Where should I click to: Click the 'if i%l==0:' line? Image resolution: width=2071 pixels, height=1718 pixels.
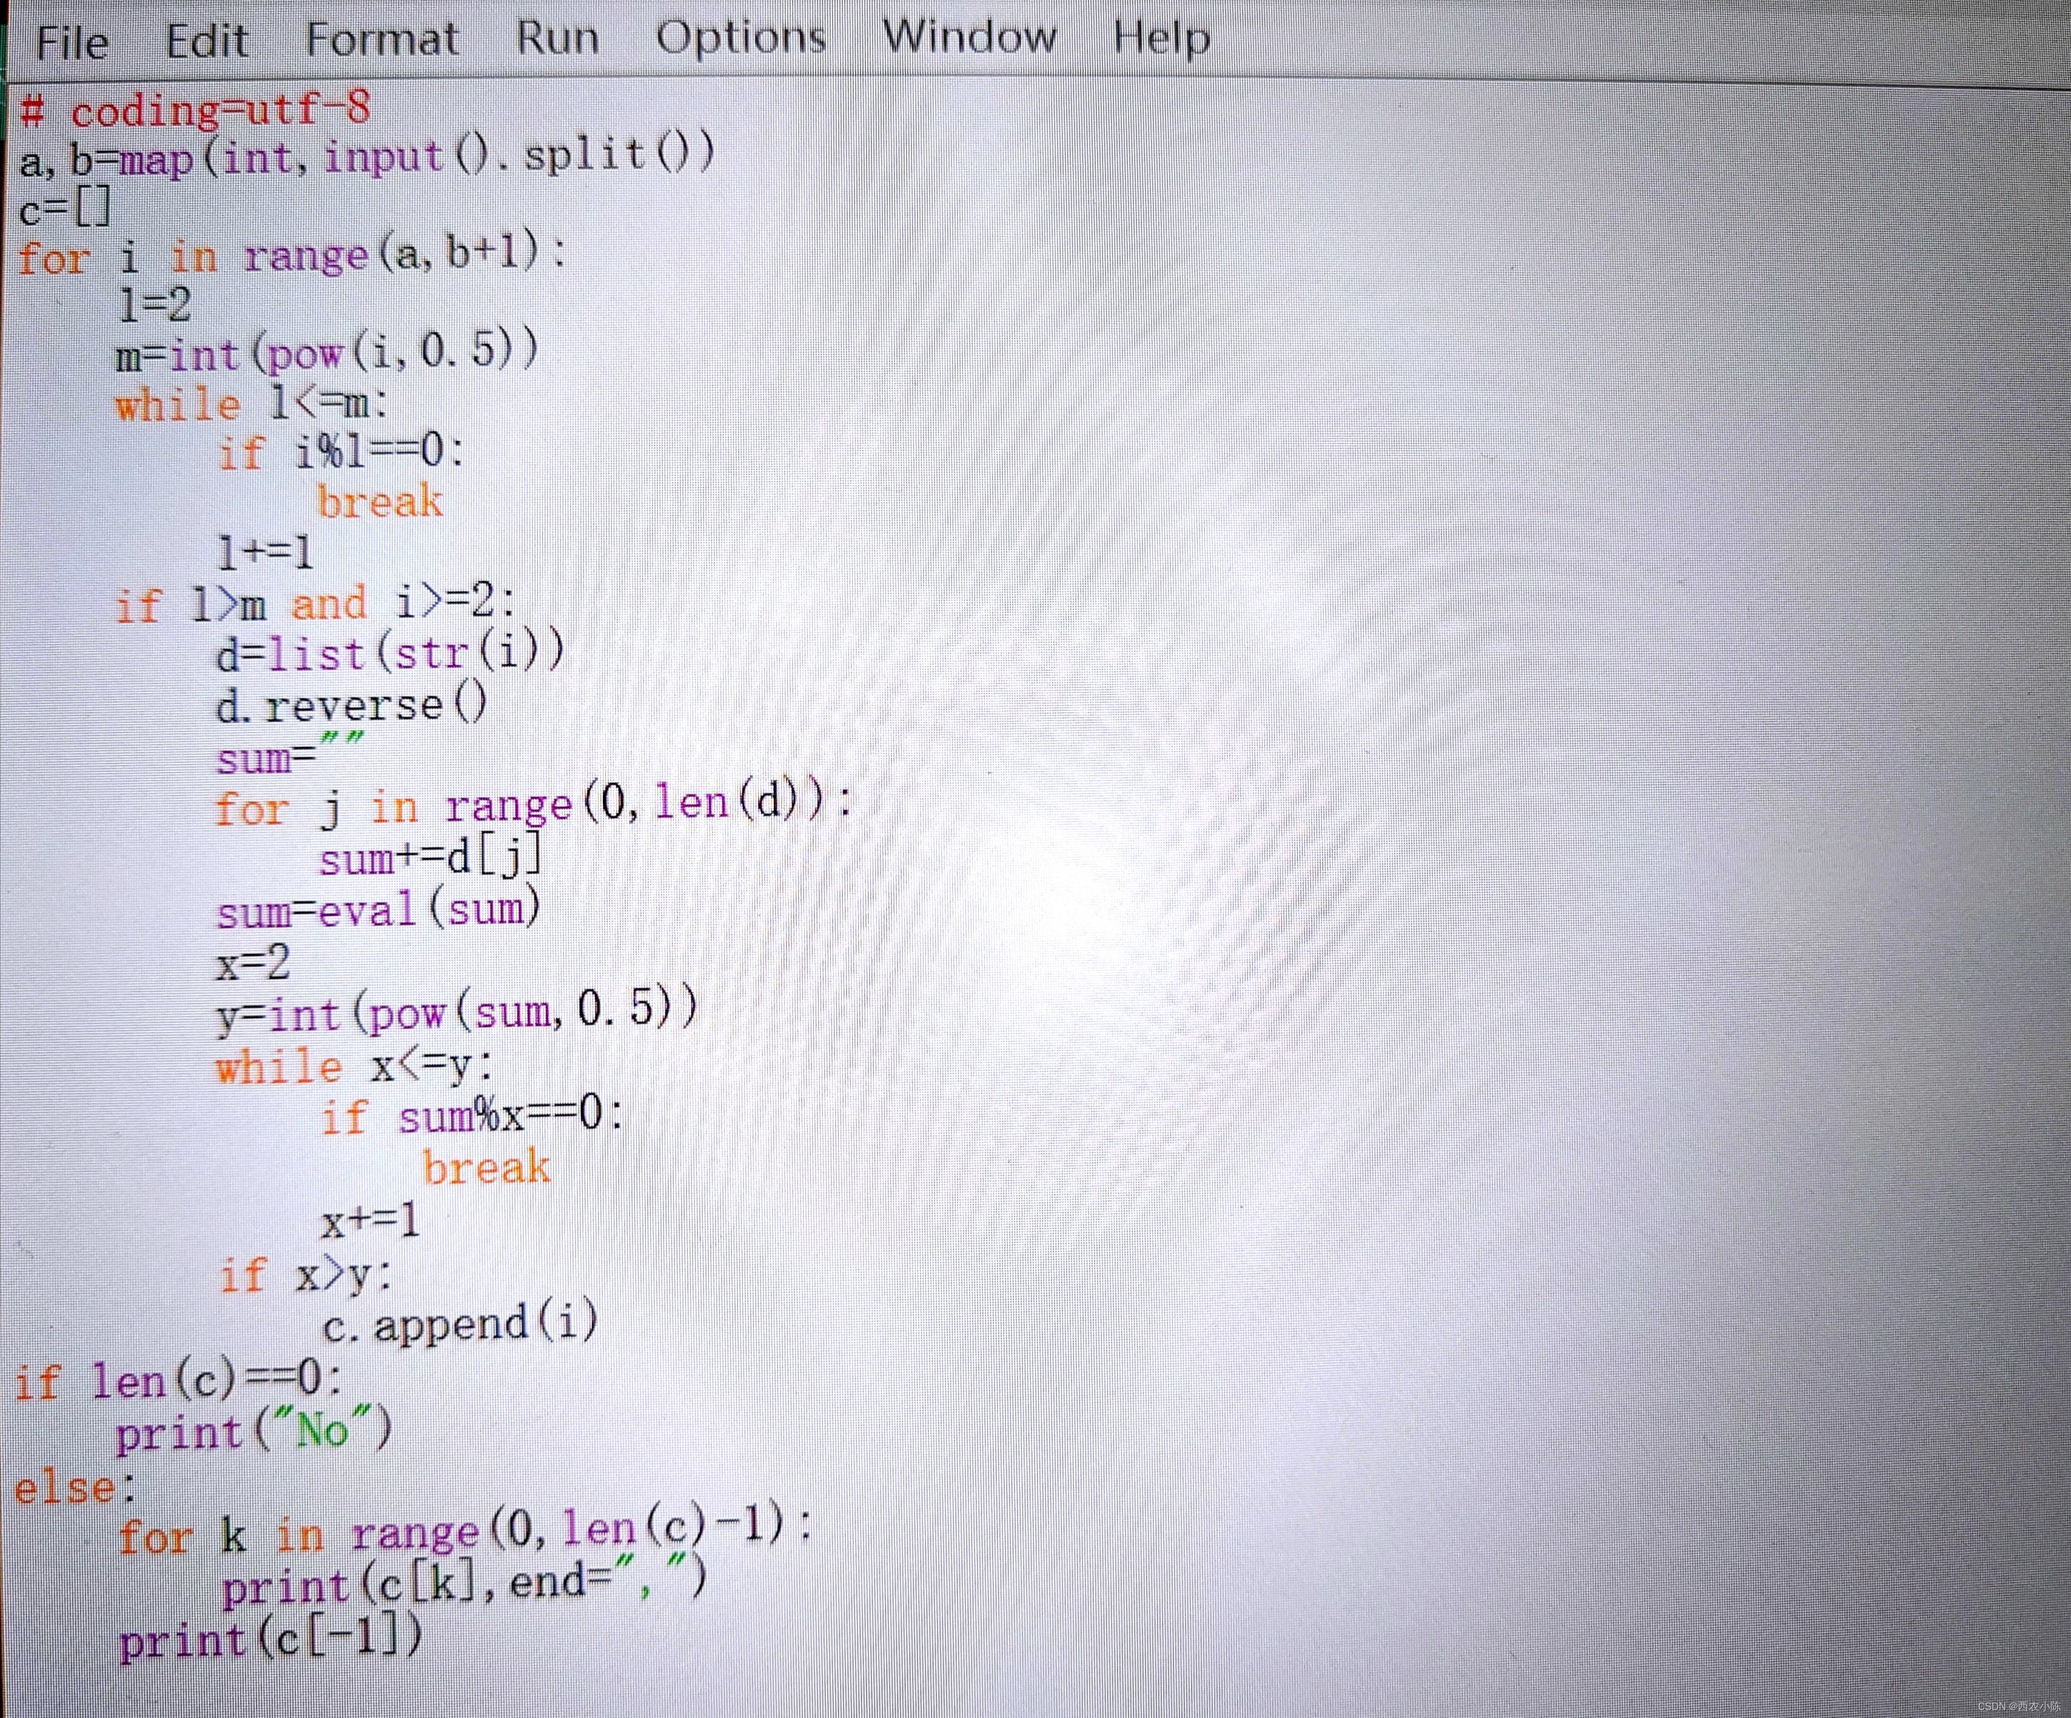point(341,452)
